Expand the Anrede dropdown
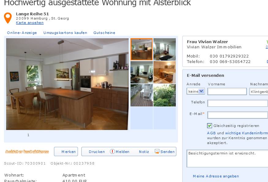 pyautogui.click(x=195, y=91)
